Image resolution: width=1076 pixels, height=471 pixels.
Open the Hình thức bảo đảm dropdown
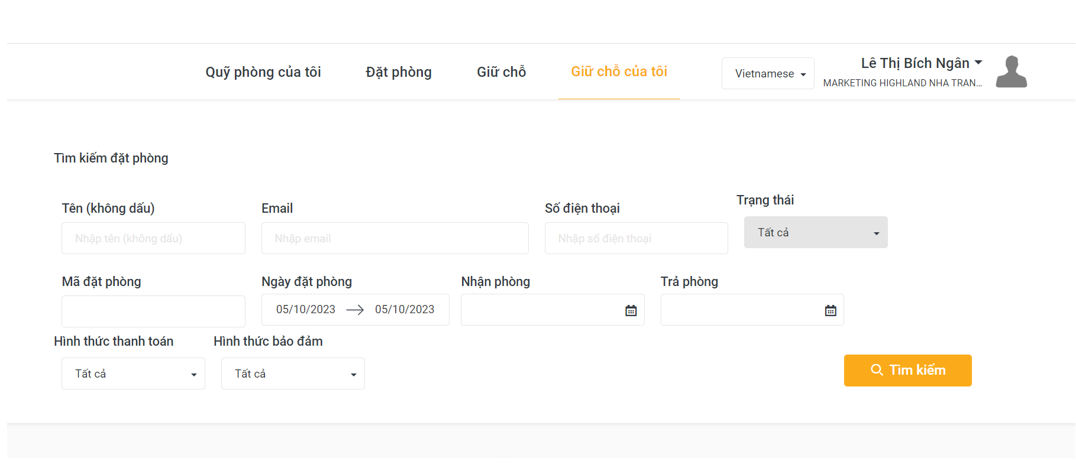point(293,373)
